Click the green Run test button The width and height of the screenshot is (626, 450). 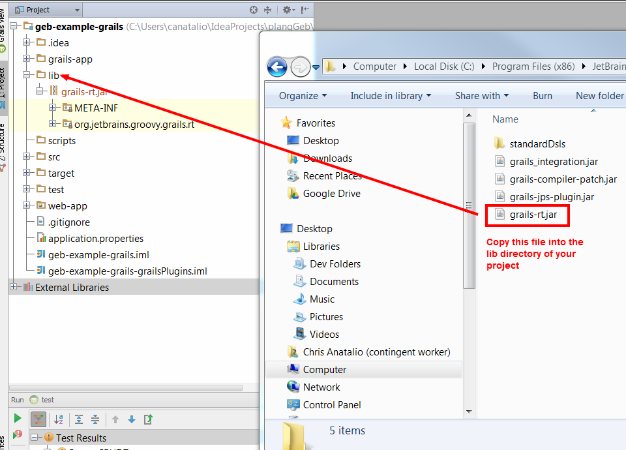pyautogui.click(x=17, y=418)
